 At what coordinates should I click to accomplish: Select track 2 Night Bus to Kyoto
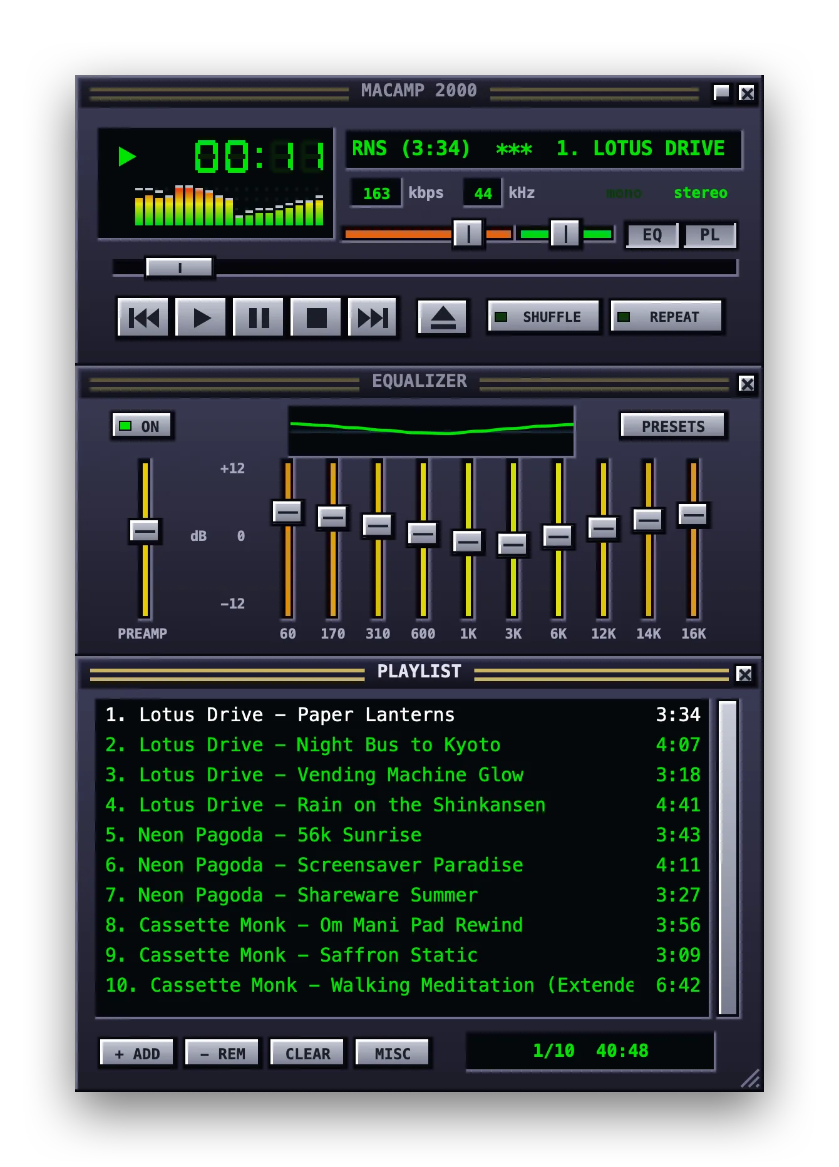pyautogui.click(x=402, y=744)
